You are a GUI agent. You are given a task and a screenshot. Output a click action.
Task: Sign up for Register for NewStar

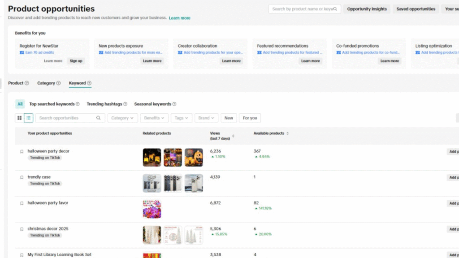click(75, 61)
